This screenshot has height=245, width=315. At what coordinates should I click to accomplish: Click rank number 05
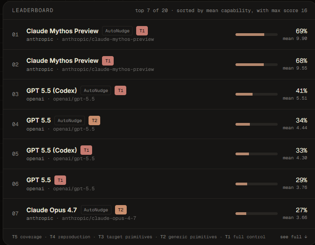coord(15,154)
